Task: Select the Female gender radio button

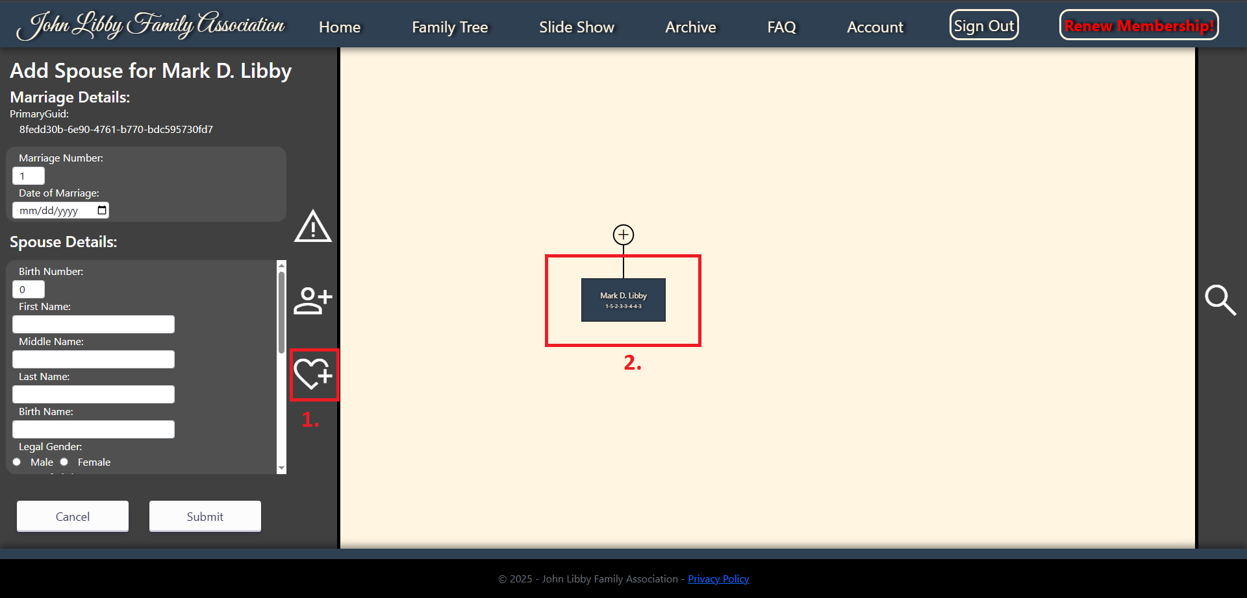Action: (64, 462)
